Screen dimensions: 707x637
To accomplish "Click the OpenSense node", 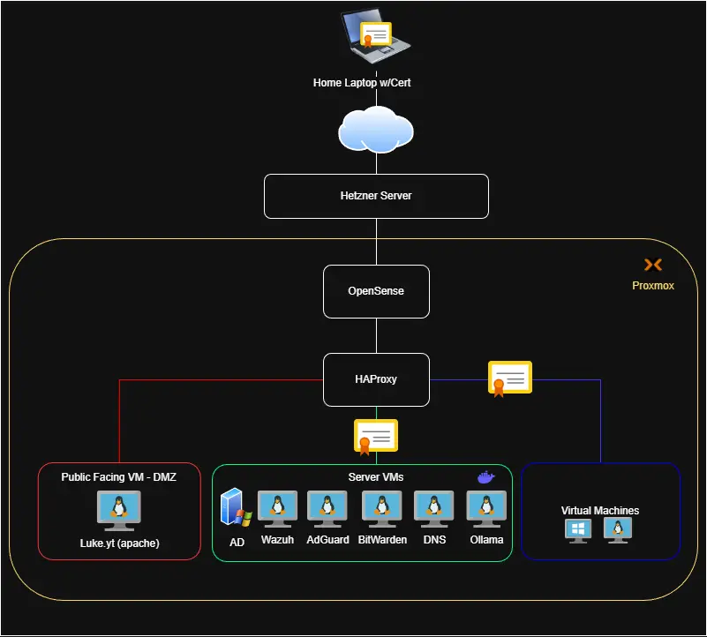I will click(376, 291).
